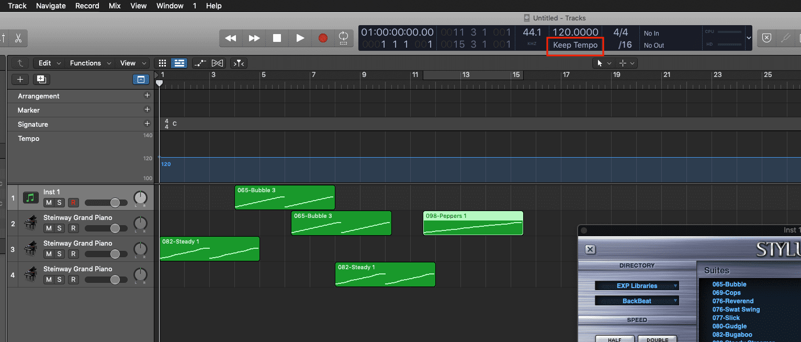Open the EXP Libraries dropdown in Stylus

(637, 286)
